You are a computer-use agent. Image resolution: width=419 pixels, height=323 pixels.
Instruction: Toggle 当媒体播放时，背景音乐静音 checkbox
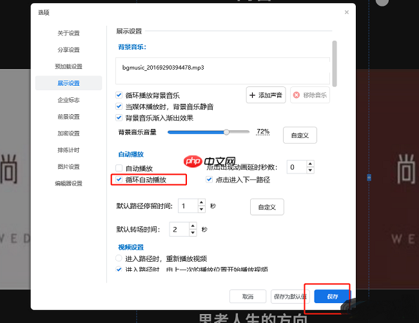tap(119, 106)
